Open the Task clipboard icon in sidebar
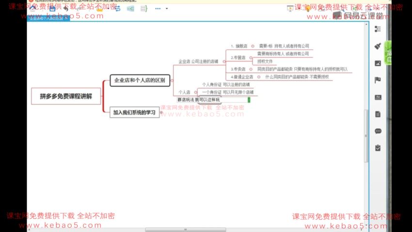The image size is (412, 232). click(378, 148)
